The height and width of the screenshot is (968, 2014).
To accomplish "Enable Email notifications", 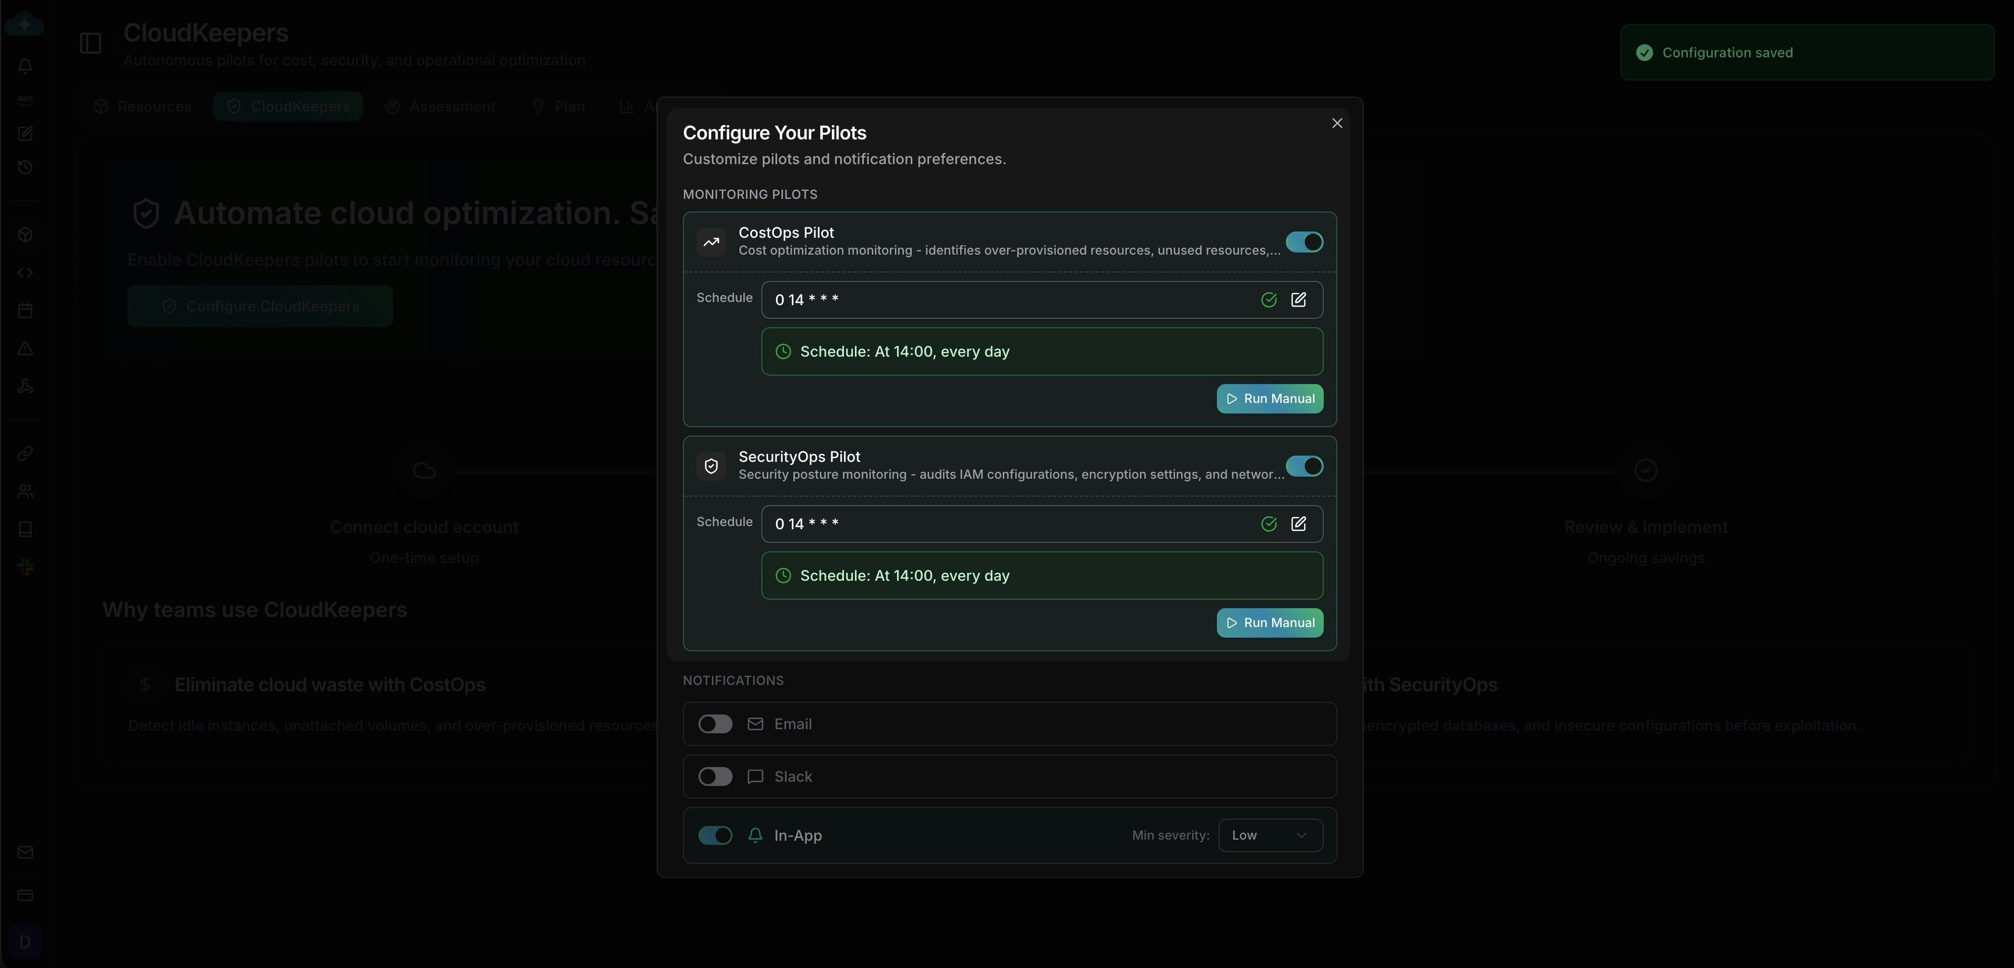I will click(x=714, y=724).
